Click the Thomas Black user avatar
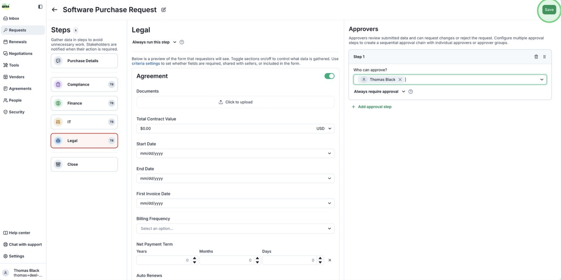The image size is (561, 280). point(6,273)
